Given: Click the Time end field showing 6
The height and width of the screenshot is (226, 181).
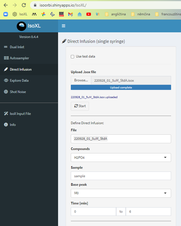Looking at the screenshot, I should 148,212.
